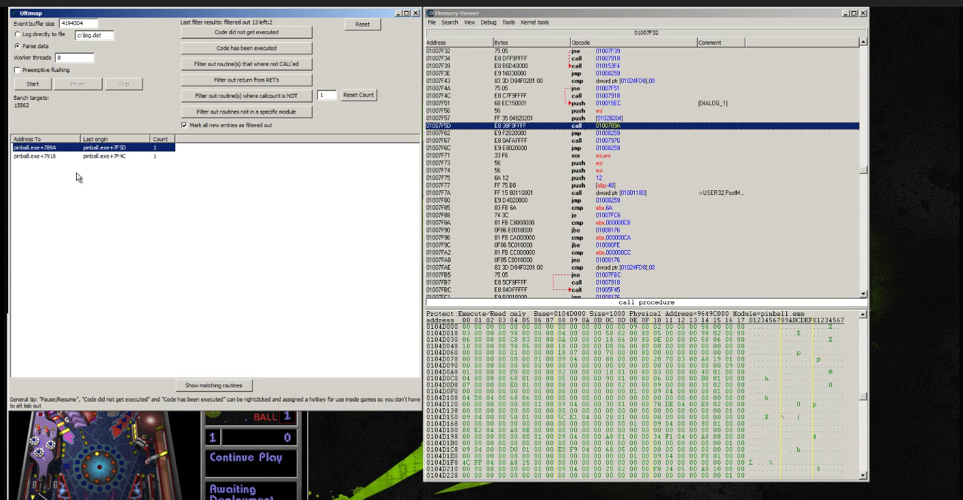The image size is (963, 500).
Task: Click the Start button in Ultimap
Action: point(33,84)
